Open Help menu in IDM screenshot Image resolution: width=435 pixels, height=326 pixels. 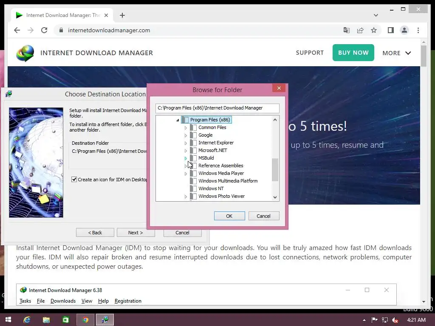(103, 301)
